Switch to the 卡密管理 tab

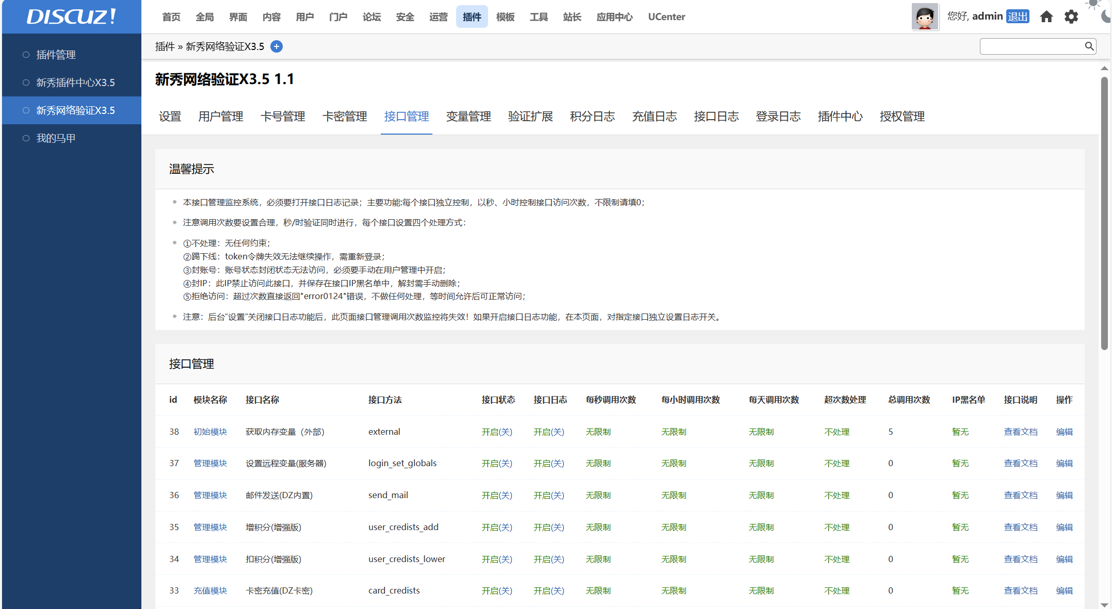pyautogui.click(x=345, y=117)
